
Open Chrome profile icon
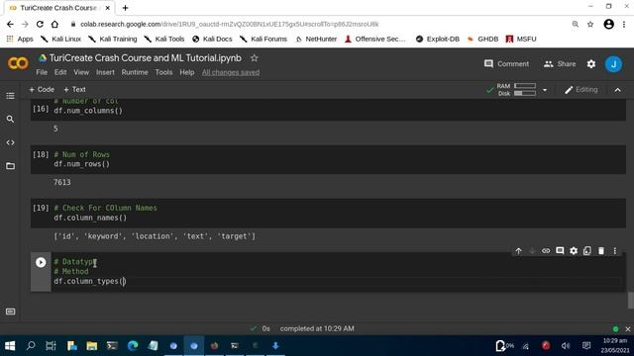[x=608, y=24]
